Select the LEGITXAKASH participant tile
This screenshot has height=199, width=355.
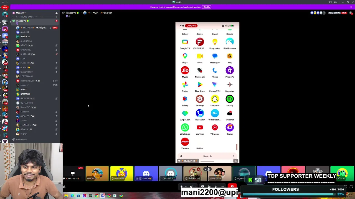tap(195, 173)
